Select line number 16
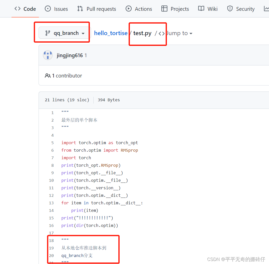Screen dimensions: 269x264 pyautogui.click(x=51, y=225)
